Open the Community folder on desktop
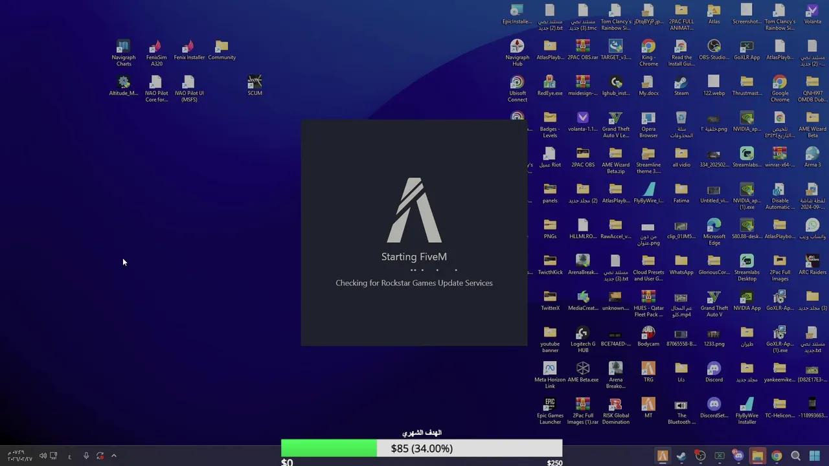 [x=221, y=50]
